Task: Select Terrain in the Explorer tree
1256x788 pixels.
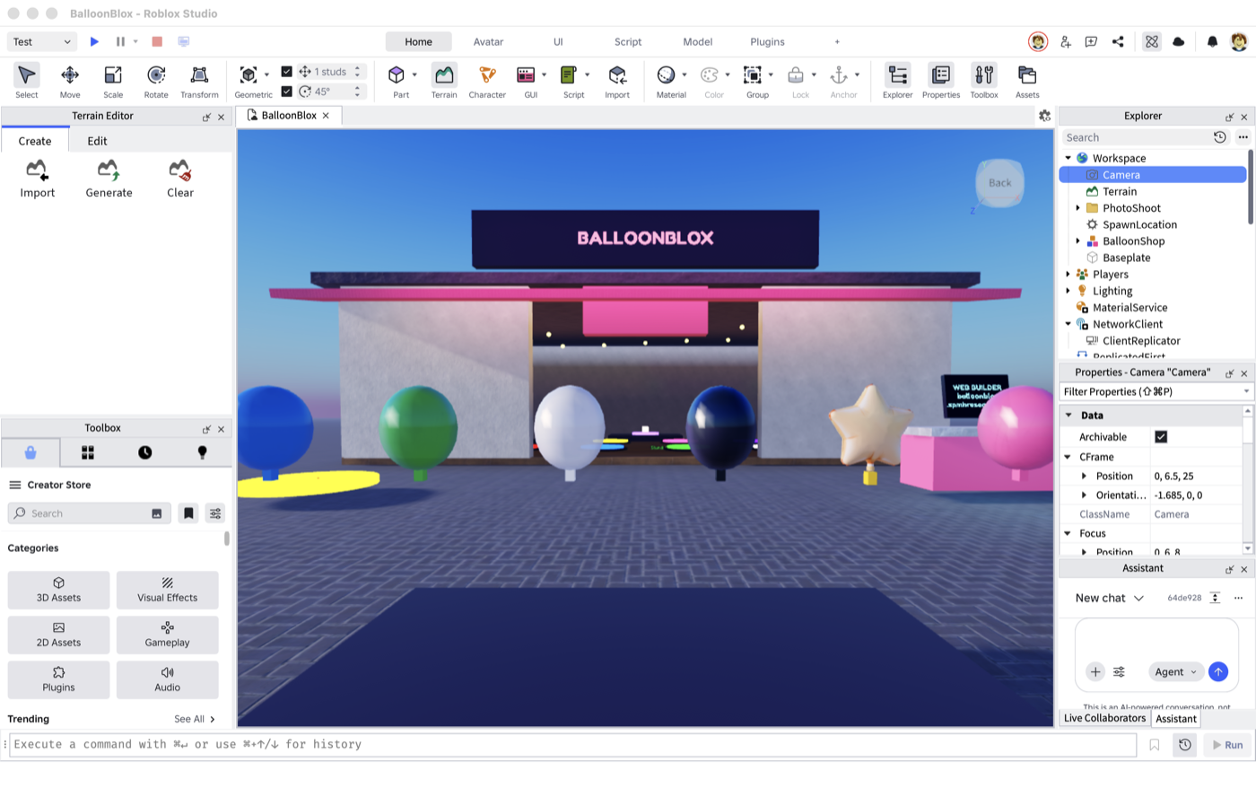Action: [x=1120, y=191]
